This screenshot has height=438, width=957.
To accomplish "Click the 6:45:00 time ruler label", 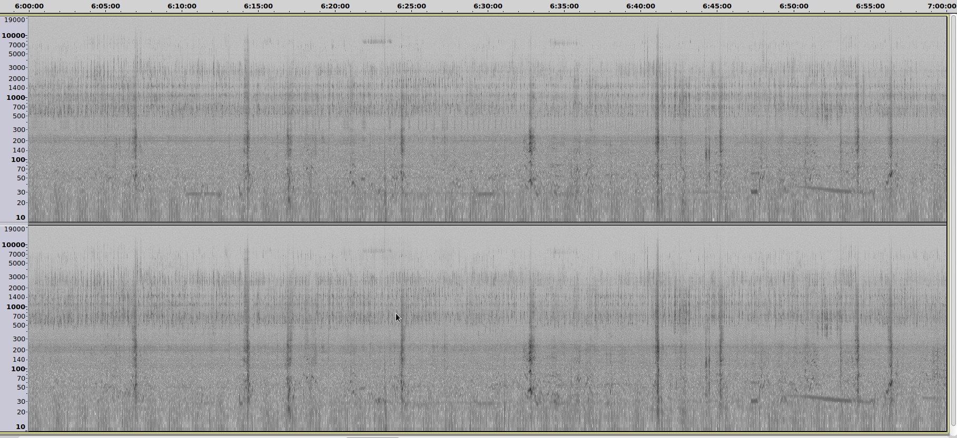I will tap(717, 6).
